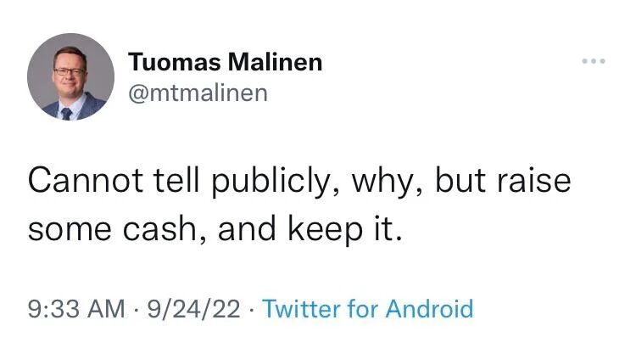The height and width of the screenshot is (337, 636).
Task: Click Tuomas Malinen's profile picture
Action: [70, 76]
